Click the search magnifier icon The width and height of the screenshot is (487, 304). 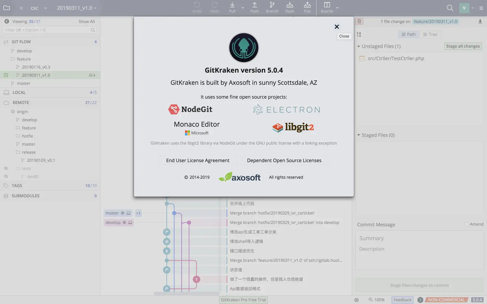tap(450, 8)
